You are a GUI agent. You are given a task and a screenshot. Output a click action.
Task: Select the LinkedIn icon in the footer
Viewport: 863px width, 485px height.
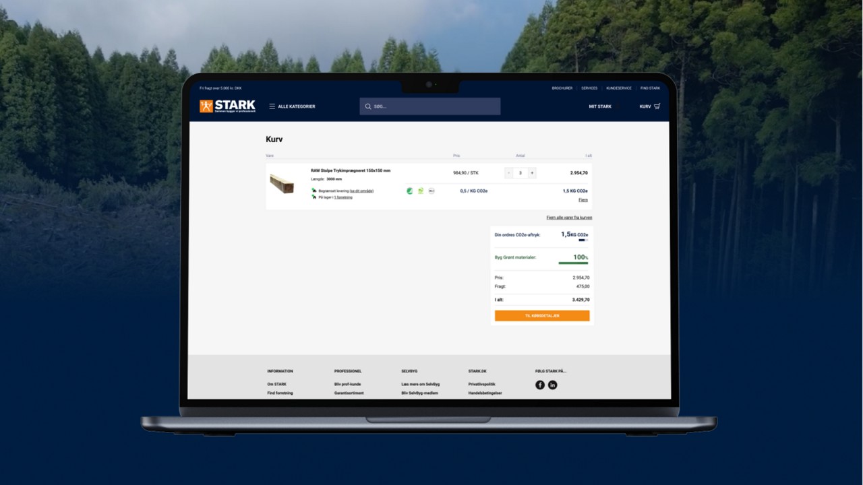click(x=552, y=385)
